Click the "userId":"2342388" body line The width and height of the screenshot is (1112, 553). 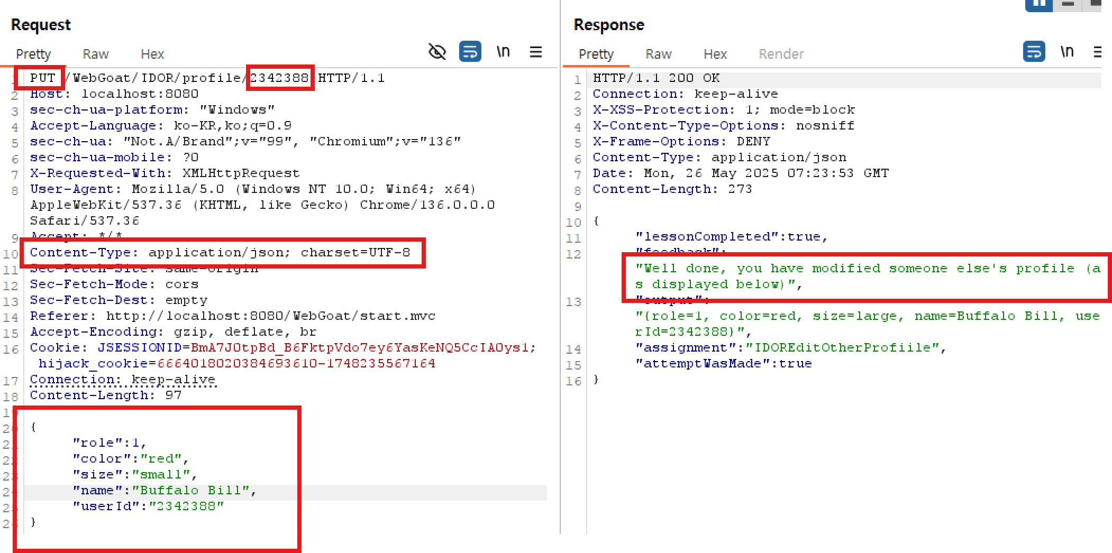(148, 506)
